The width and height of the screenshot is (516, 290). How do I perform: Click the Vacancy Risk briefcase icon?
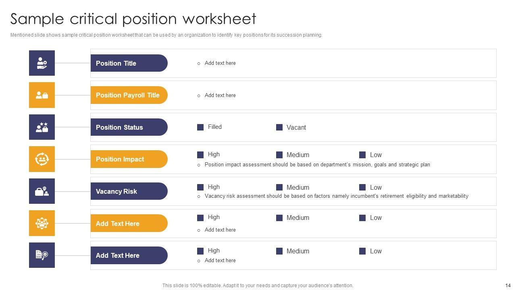pyautogui.click(x=42, y=191)
